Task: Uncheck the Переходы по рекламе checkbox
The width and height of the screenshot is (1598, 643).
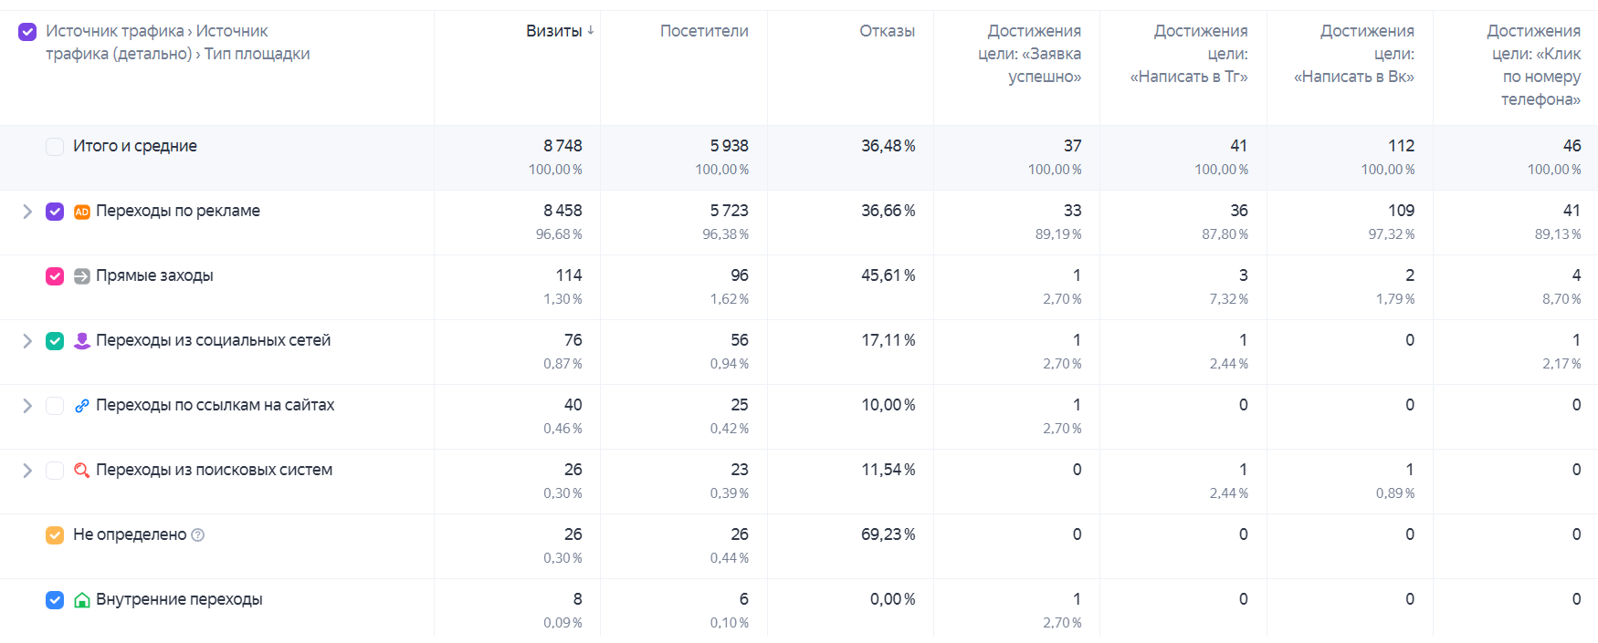Action: click(x=55, y=212)
